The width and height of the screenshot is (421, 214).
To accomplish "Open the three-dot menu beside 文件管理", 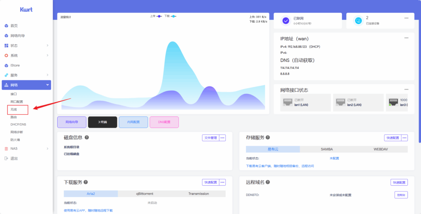I will point(222,138).
